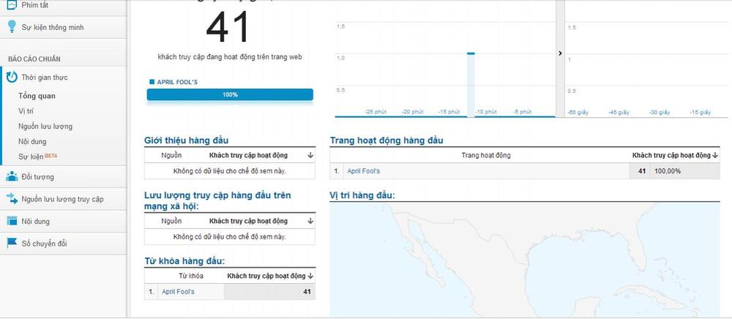Sort Từ khóa hàng đầu visitors column arrow
732x319 pixels.
(310, 276)
